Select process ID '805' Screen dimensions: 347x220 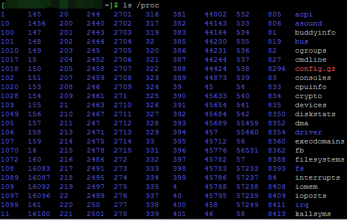275,14
